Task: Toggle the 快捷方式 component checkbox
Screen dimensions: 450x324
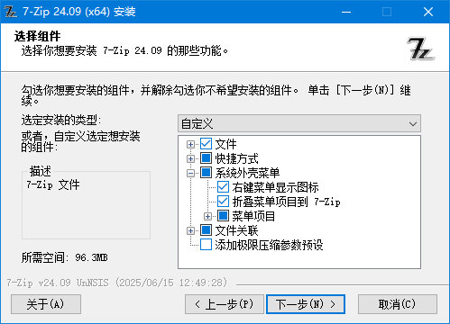Action: [x=206, y=158]
